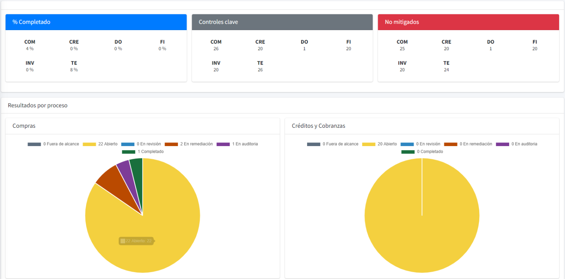Click orange "0 En remediación" swatch in Créditos legend
Image resolution: width=565 pixels, height=279 pixels.
(x=451, y=144)
